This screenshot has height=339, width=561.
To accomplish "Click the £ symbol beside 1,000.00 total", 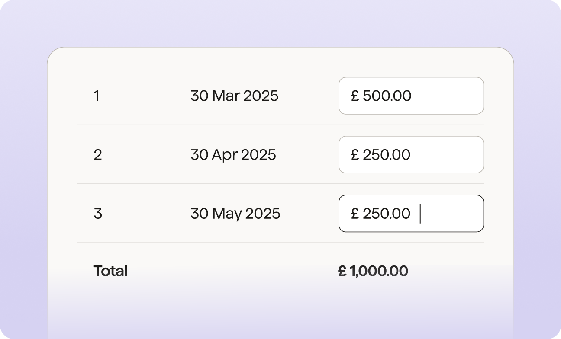I will (x=342, y=272).
